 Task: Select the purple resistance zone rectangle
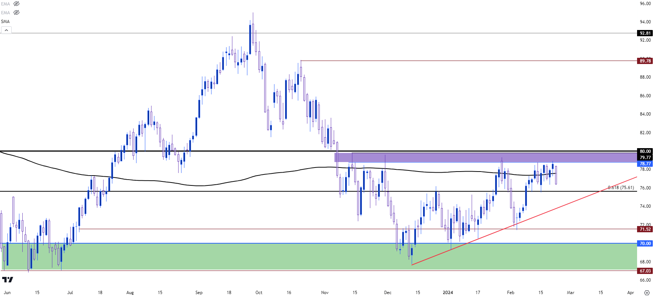coord(486,158)
